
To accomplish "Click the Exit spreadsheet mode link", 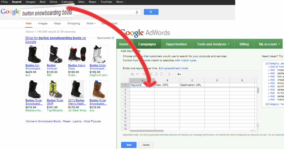I will (173, 68).
